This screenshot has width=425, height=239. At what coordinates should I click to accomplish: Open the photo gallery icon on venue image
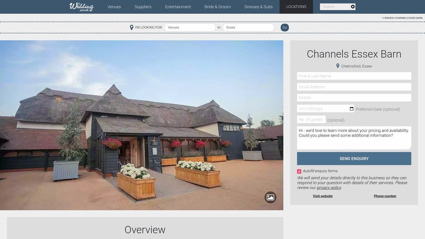click(x=270, y=197)
